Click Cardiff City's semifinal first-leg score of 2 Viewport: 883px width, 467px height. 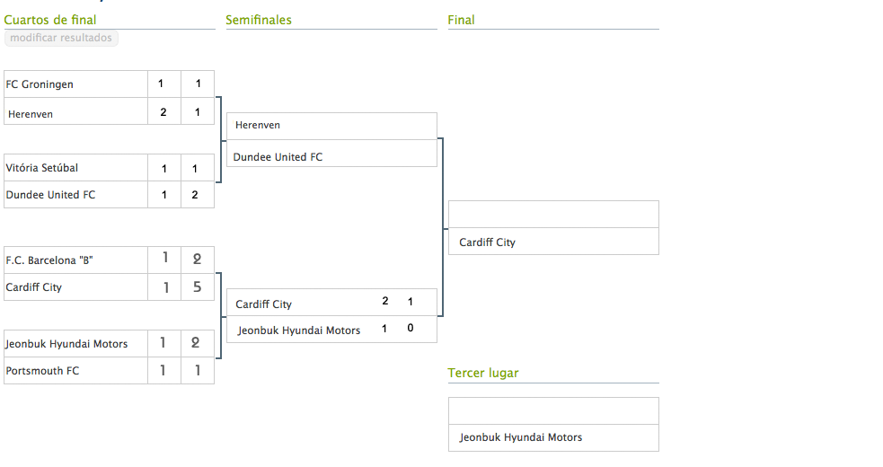coord(385,302)
